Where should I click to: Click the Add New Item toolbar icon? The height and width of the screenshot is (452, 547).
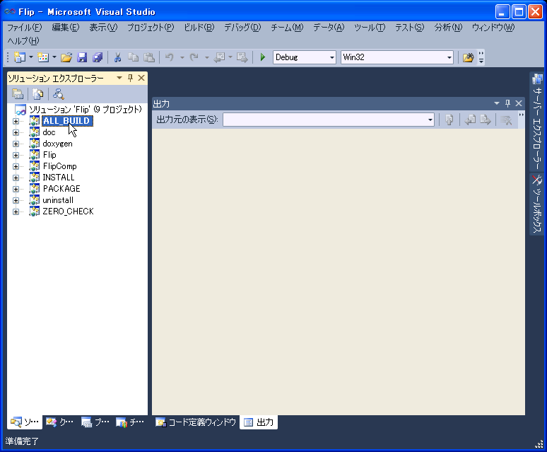(42, 57)
